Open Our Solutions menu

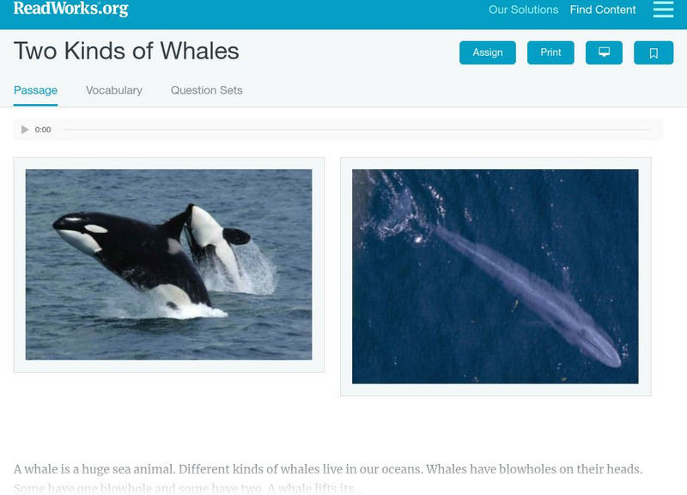[x=523, y=9]
